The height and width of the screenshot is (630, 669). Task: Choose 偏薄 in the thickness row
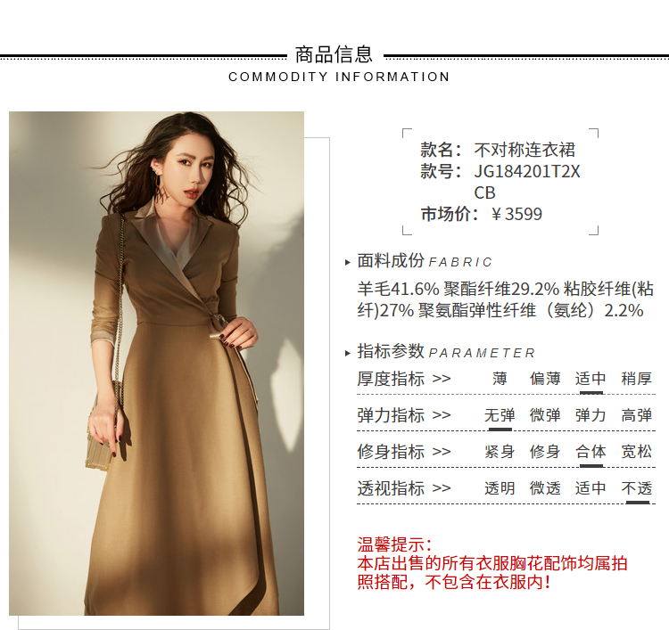click(545, 379)
